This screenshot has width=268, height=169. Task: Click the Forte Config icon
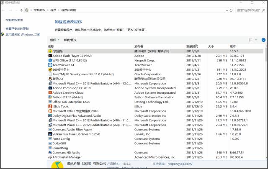50,138
